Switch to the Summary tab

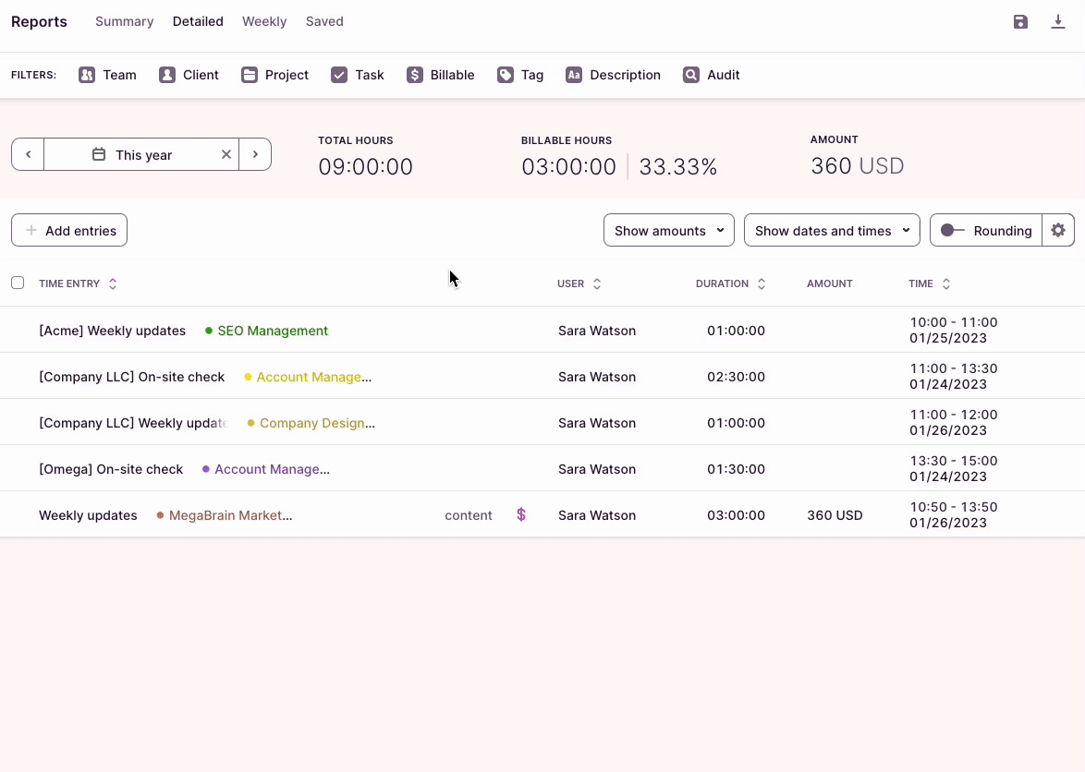(124, 21)
